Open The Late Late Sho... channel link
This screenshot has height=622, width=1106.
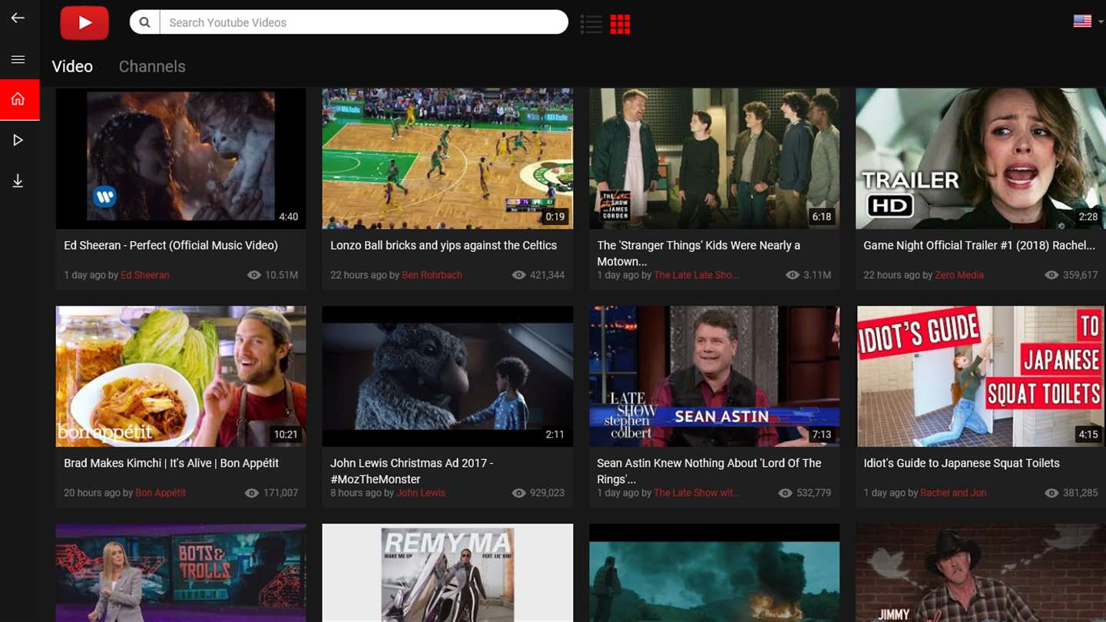pyautogui.click(x=697, y=275)
